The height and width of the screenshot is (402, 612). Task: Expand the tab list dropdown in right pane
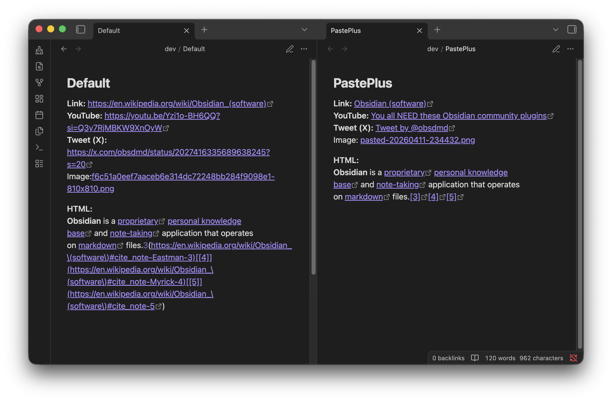(x=556, y=30)
